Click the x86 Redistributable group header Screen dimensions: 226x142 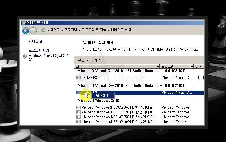tap(131, 85)
